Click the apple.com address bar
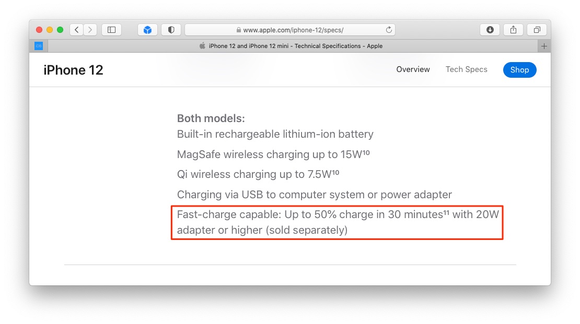 coord(290,30)
